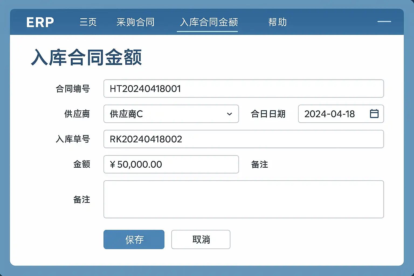The width and height of the screenshot is (414, 276).
Task: Click the 入库合同金额 page heading
Action: pyautogui.click(x=86, y=57)
